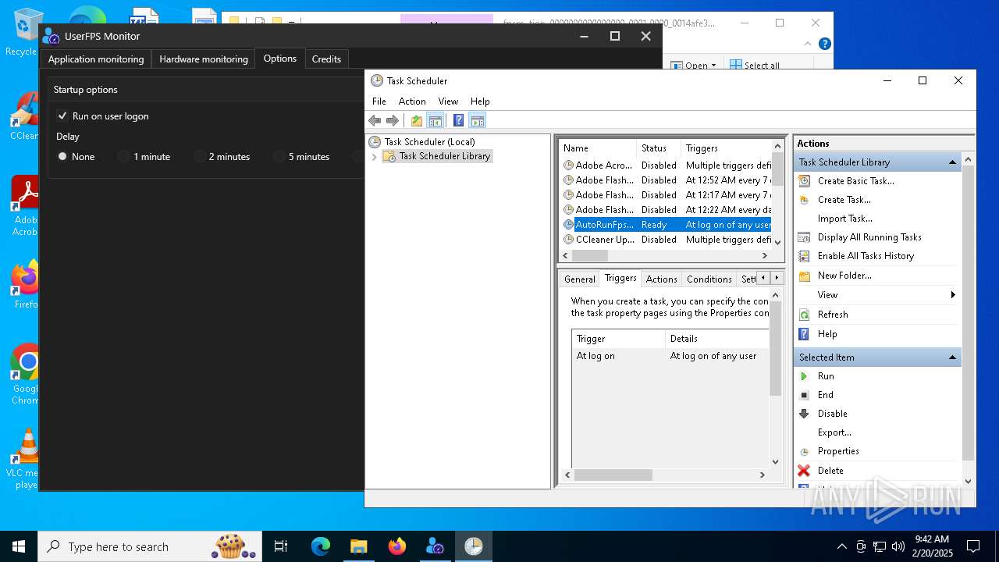
Task: Open Microsoft Edge from the taskbar
Action: coord(321,546)
